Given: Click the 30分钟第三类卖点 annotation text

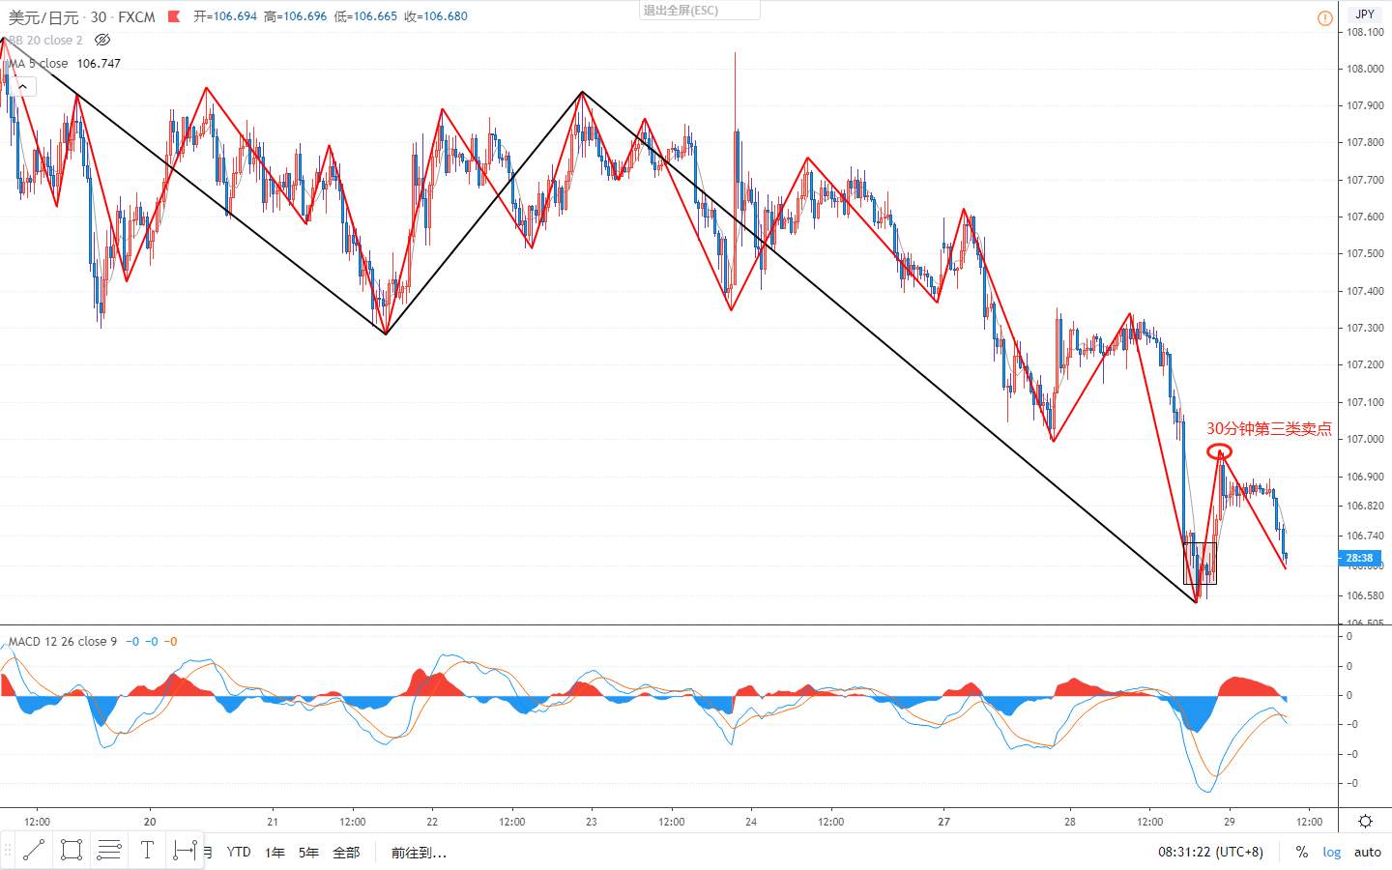Looking at the screenshot, I should click(x=1268, y=428).
